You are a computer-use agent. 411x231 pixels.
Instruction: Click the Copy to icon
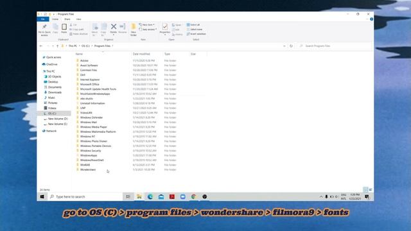pyautogui.click(x=104, y=27)
